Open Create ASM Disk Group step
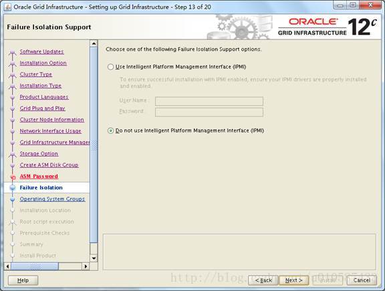The width and height of the screenshot is (385, 291). pos(49,165)
